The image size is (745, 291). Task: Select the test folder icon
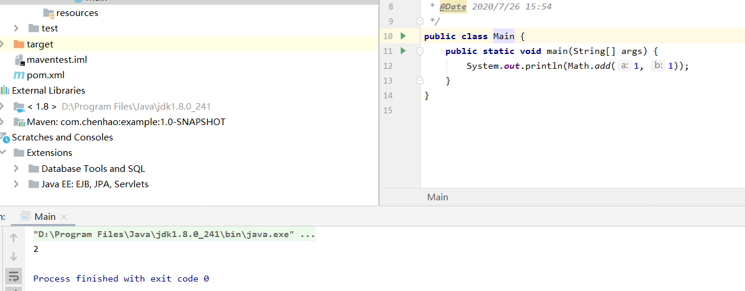click(33, 28)
